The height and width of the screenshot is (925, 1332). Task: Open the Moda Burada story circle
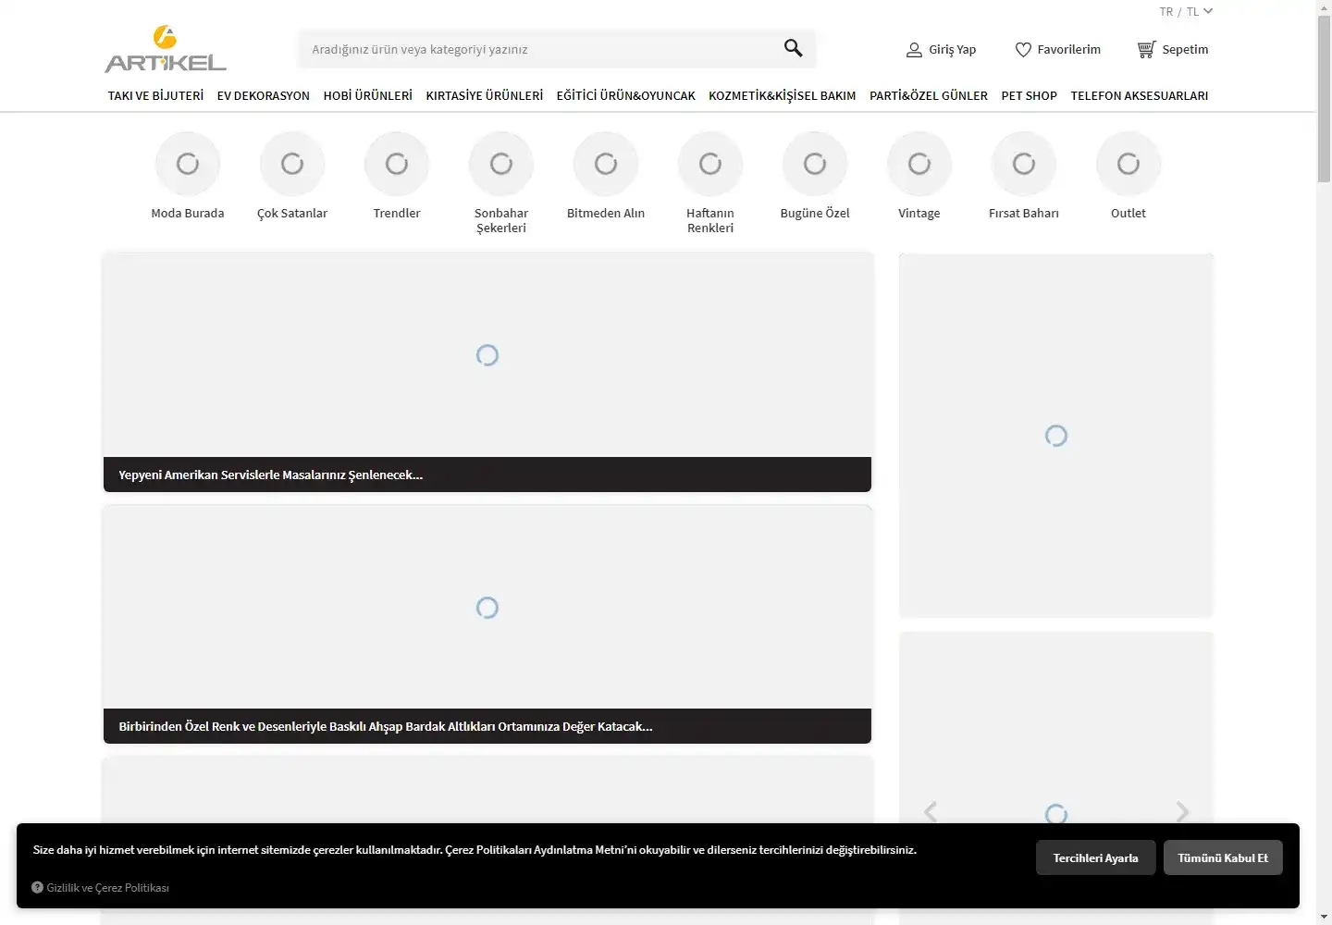188,164
